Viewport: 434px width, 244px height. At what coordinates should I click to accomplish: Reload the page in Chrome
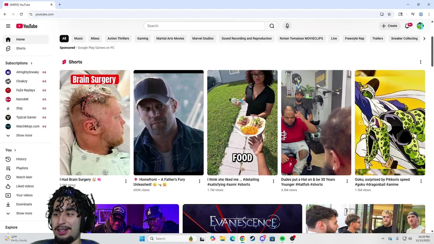point(21,14)
